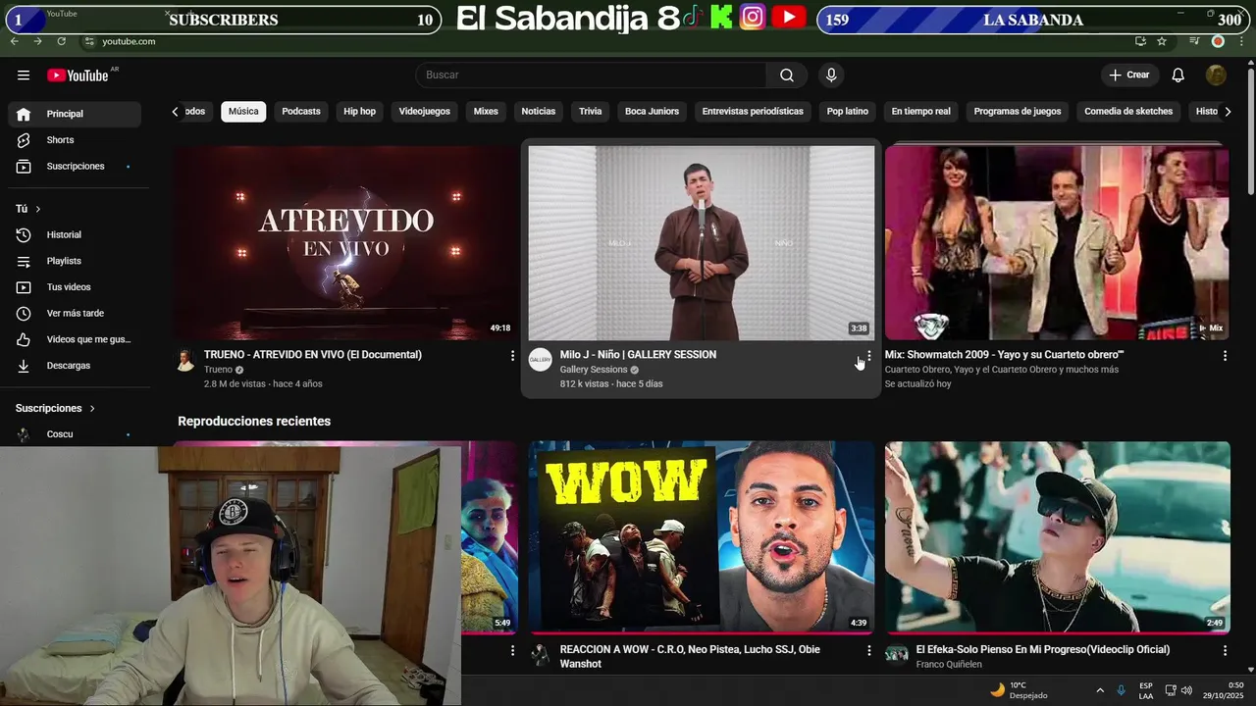Go to the YouTube logo home
This screenshot has width=1256, height=706.
point(78,76)
